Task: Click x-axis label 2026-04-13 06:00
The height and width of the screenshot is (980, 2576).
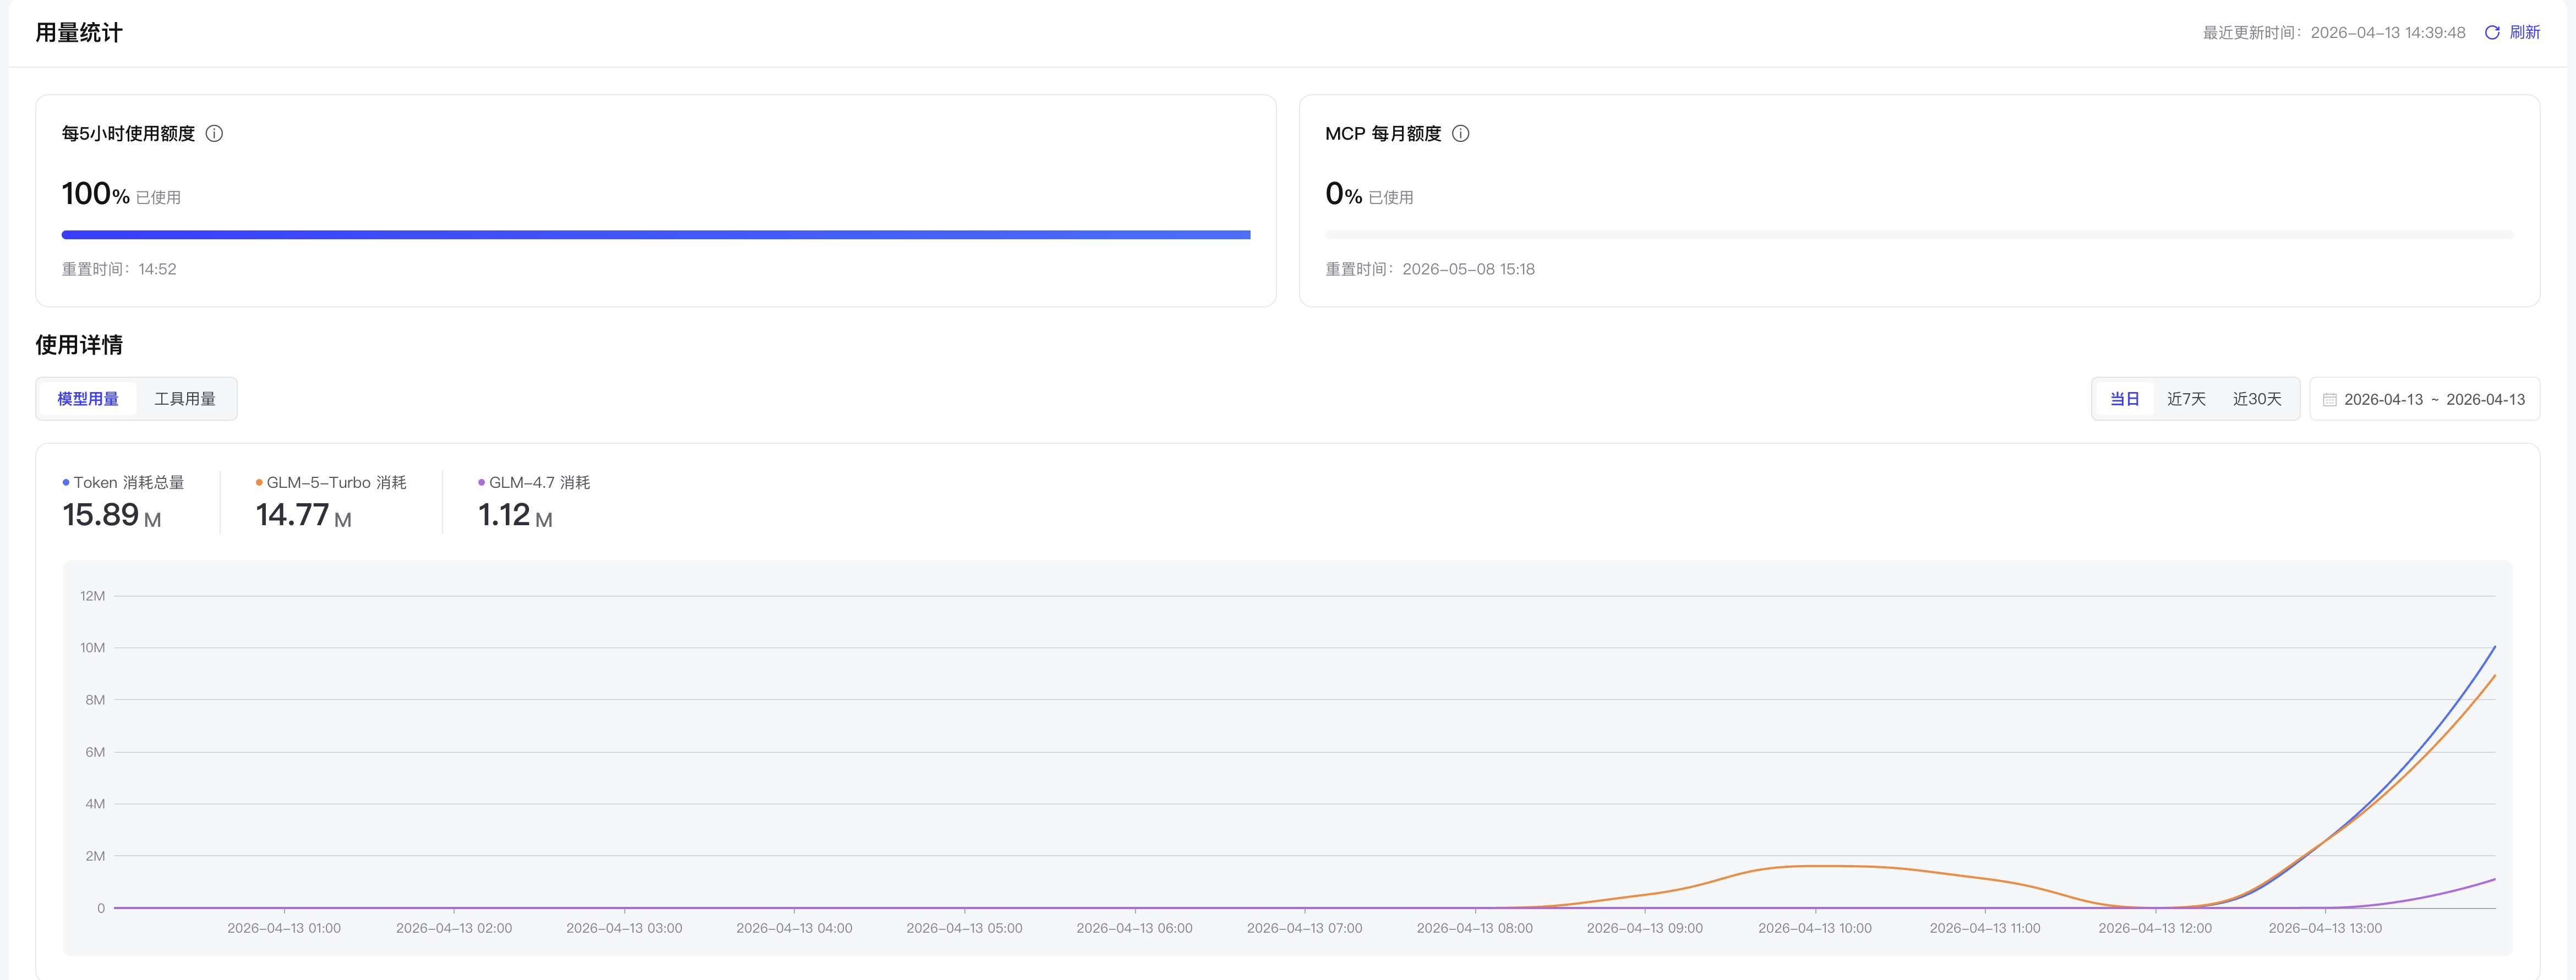Action: (1134, 928)
